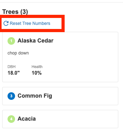Expand the collapsed Acacia card

click(x=60, y=119)
